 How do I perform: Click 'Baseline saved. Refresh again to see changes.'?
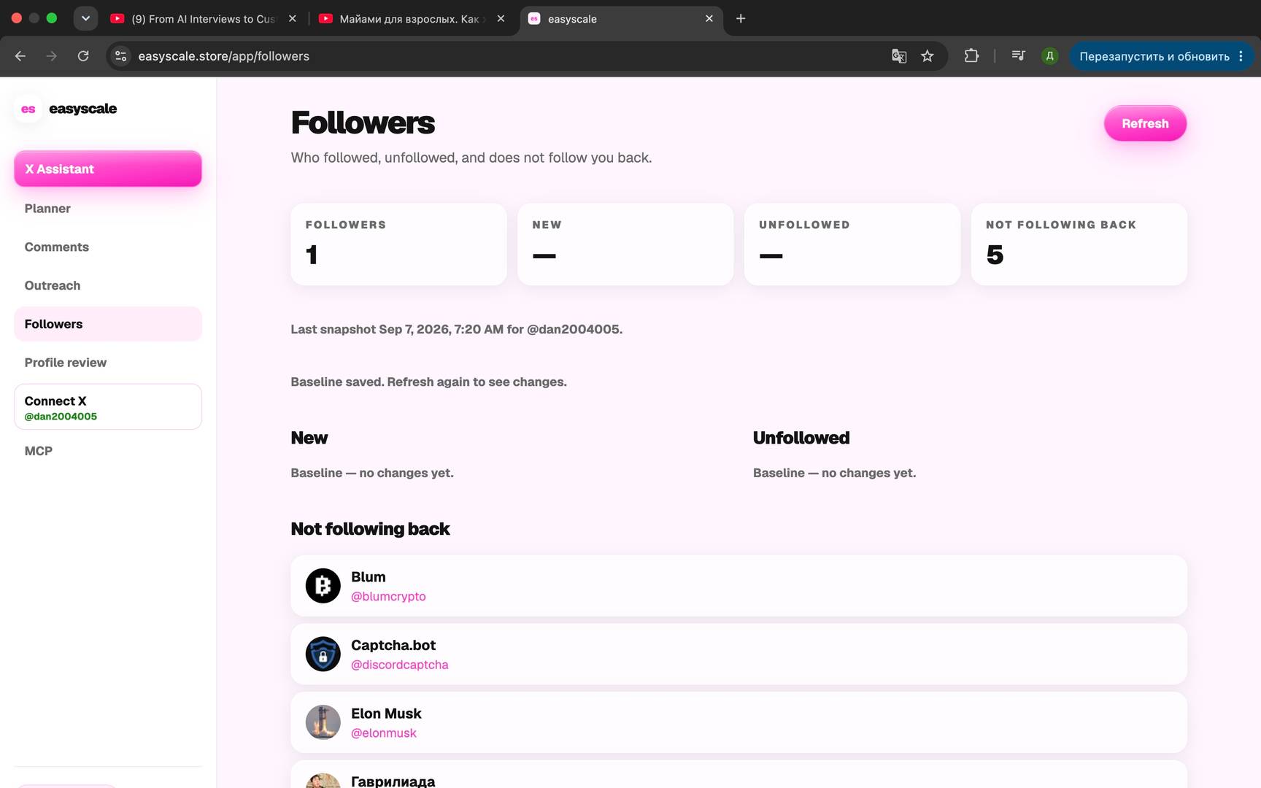click(x=428, y=382)
